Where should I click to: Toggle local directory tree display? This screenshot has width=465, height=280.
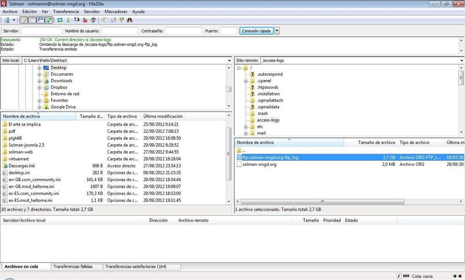click(32, 20)
